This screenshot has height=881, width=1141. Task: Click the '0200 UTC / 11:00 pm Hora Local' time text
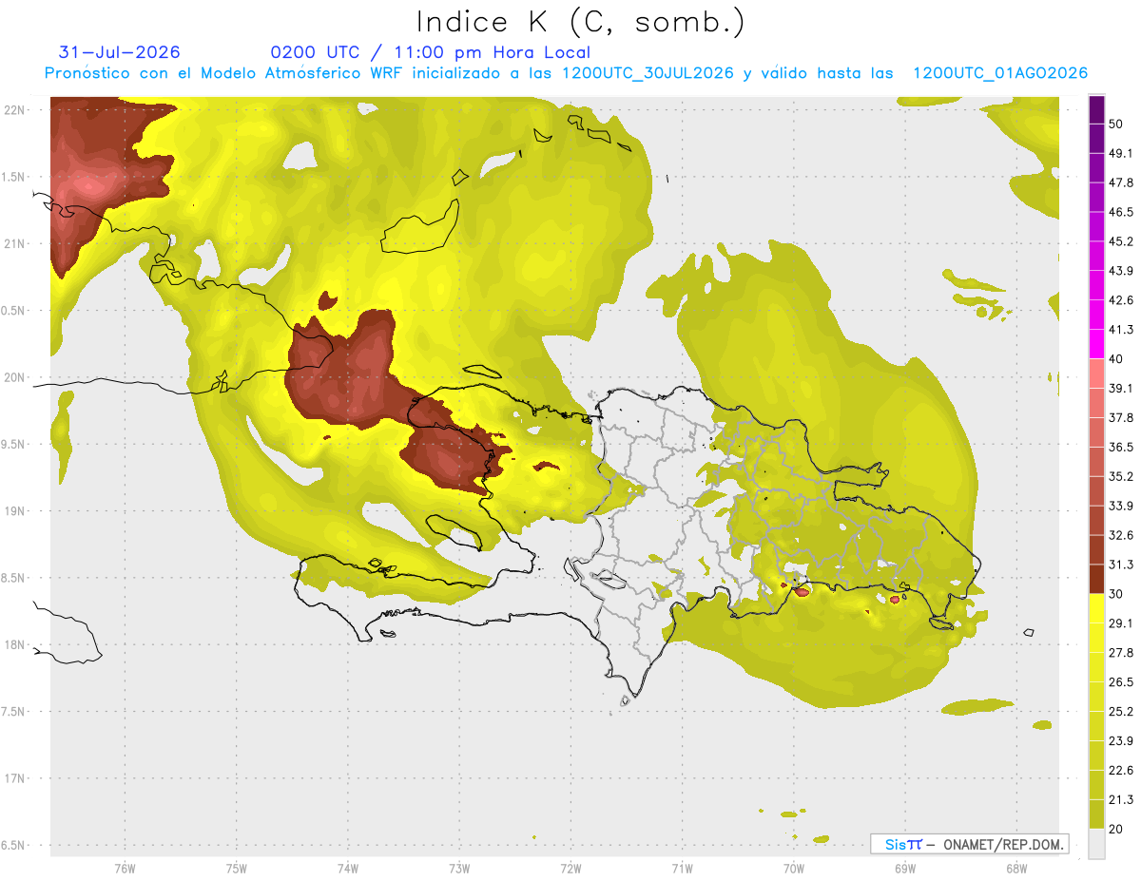point(431,53)
